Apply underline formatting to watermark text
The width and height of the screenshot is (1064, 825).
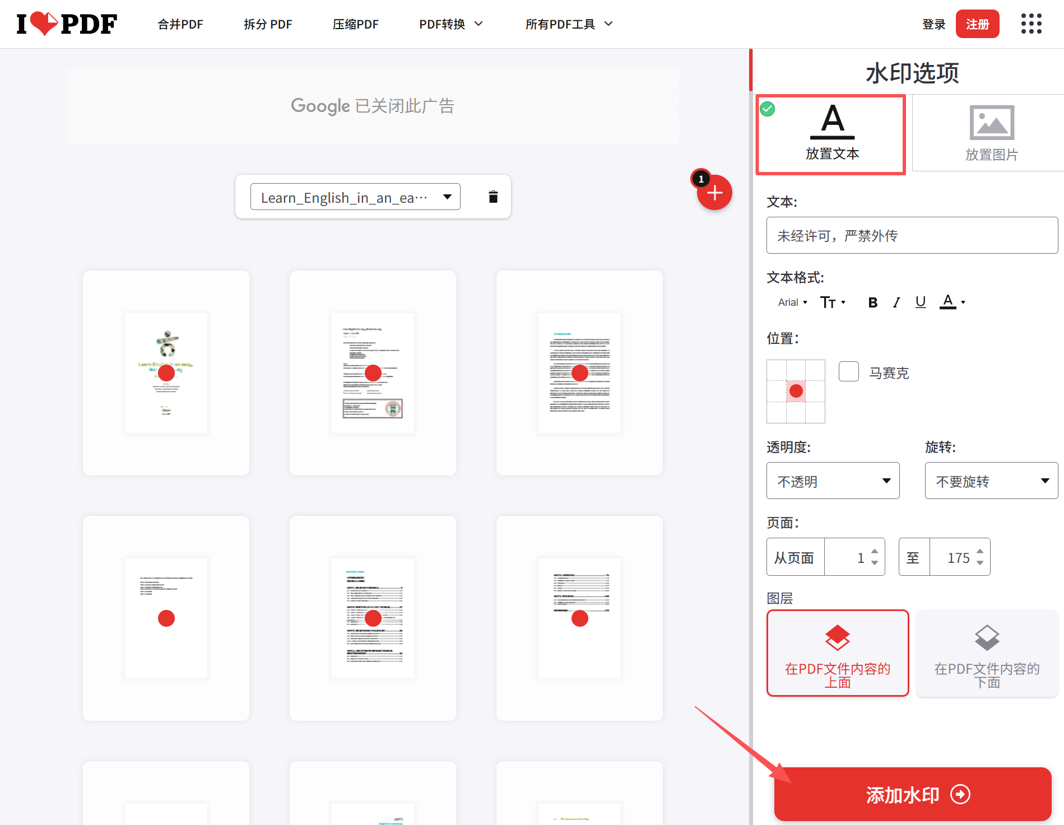pos(920,302)
